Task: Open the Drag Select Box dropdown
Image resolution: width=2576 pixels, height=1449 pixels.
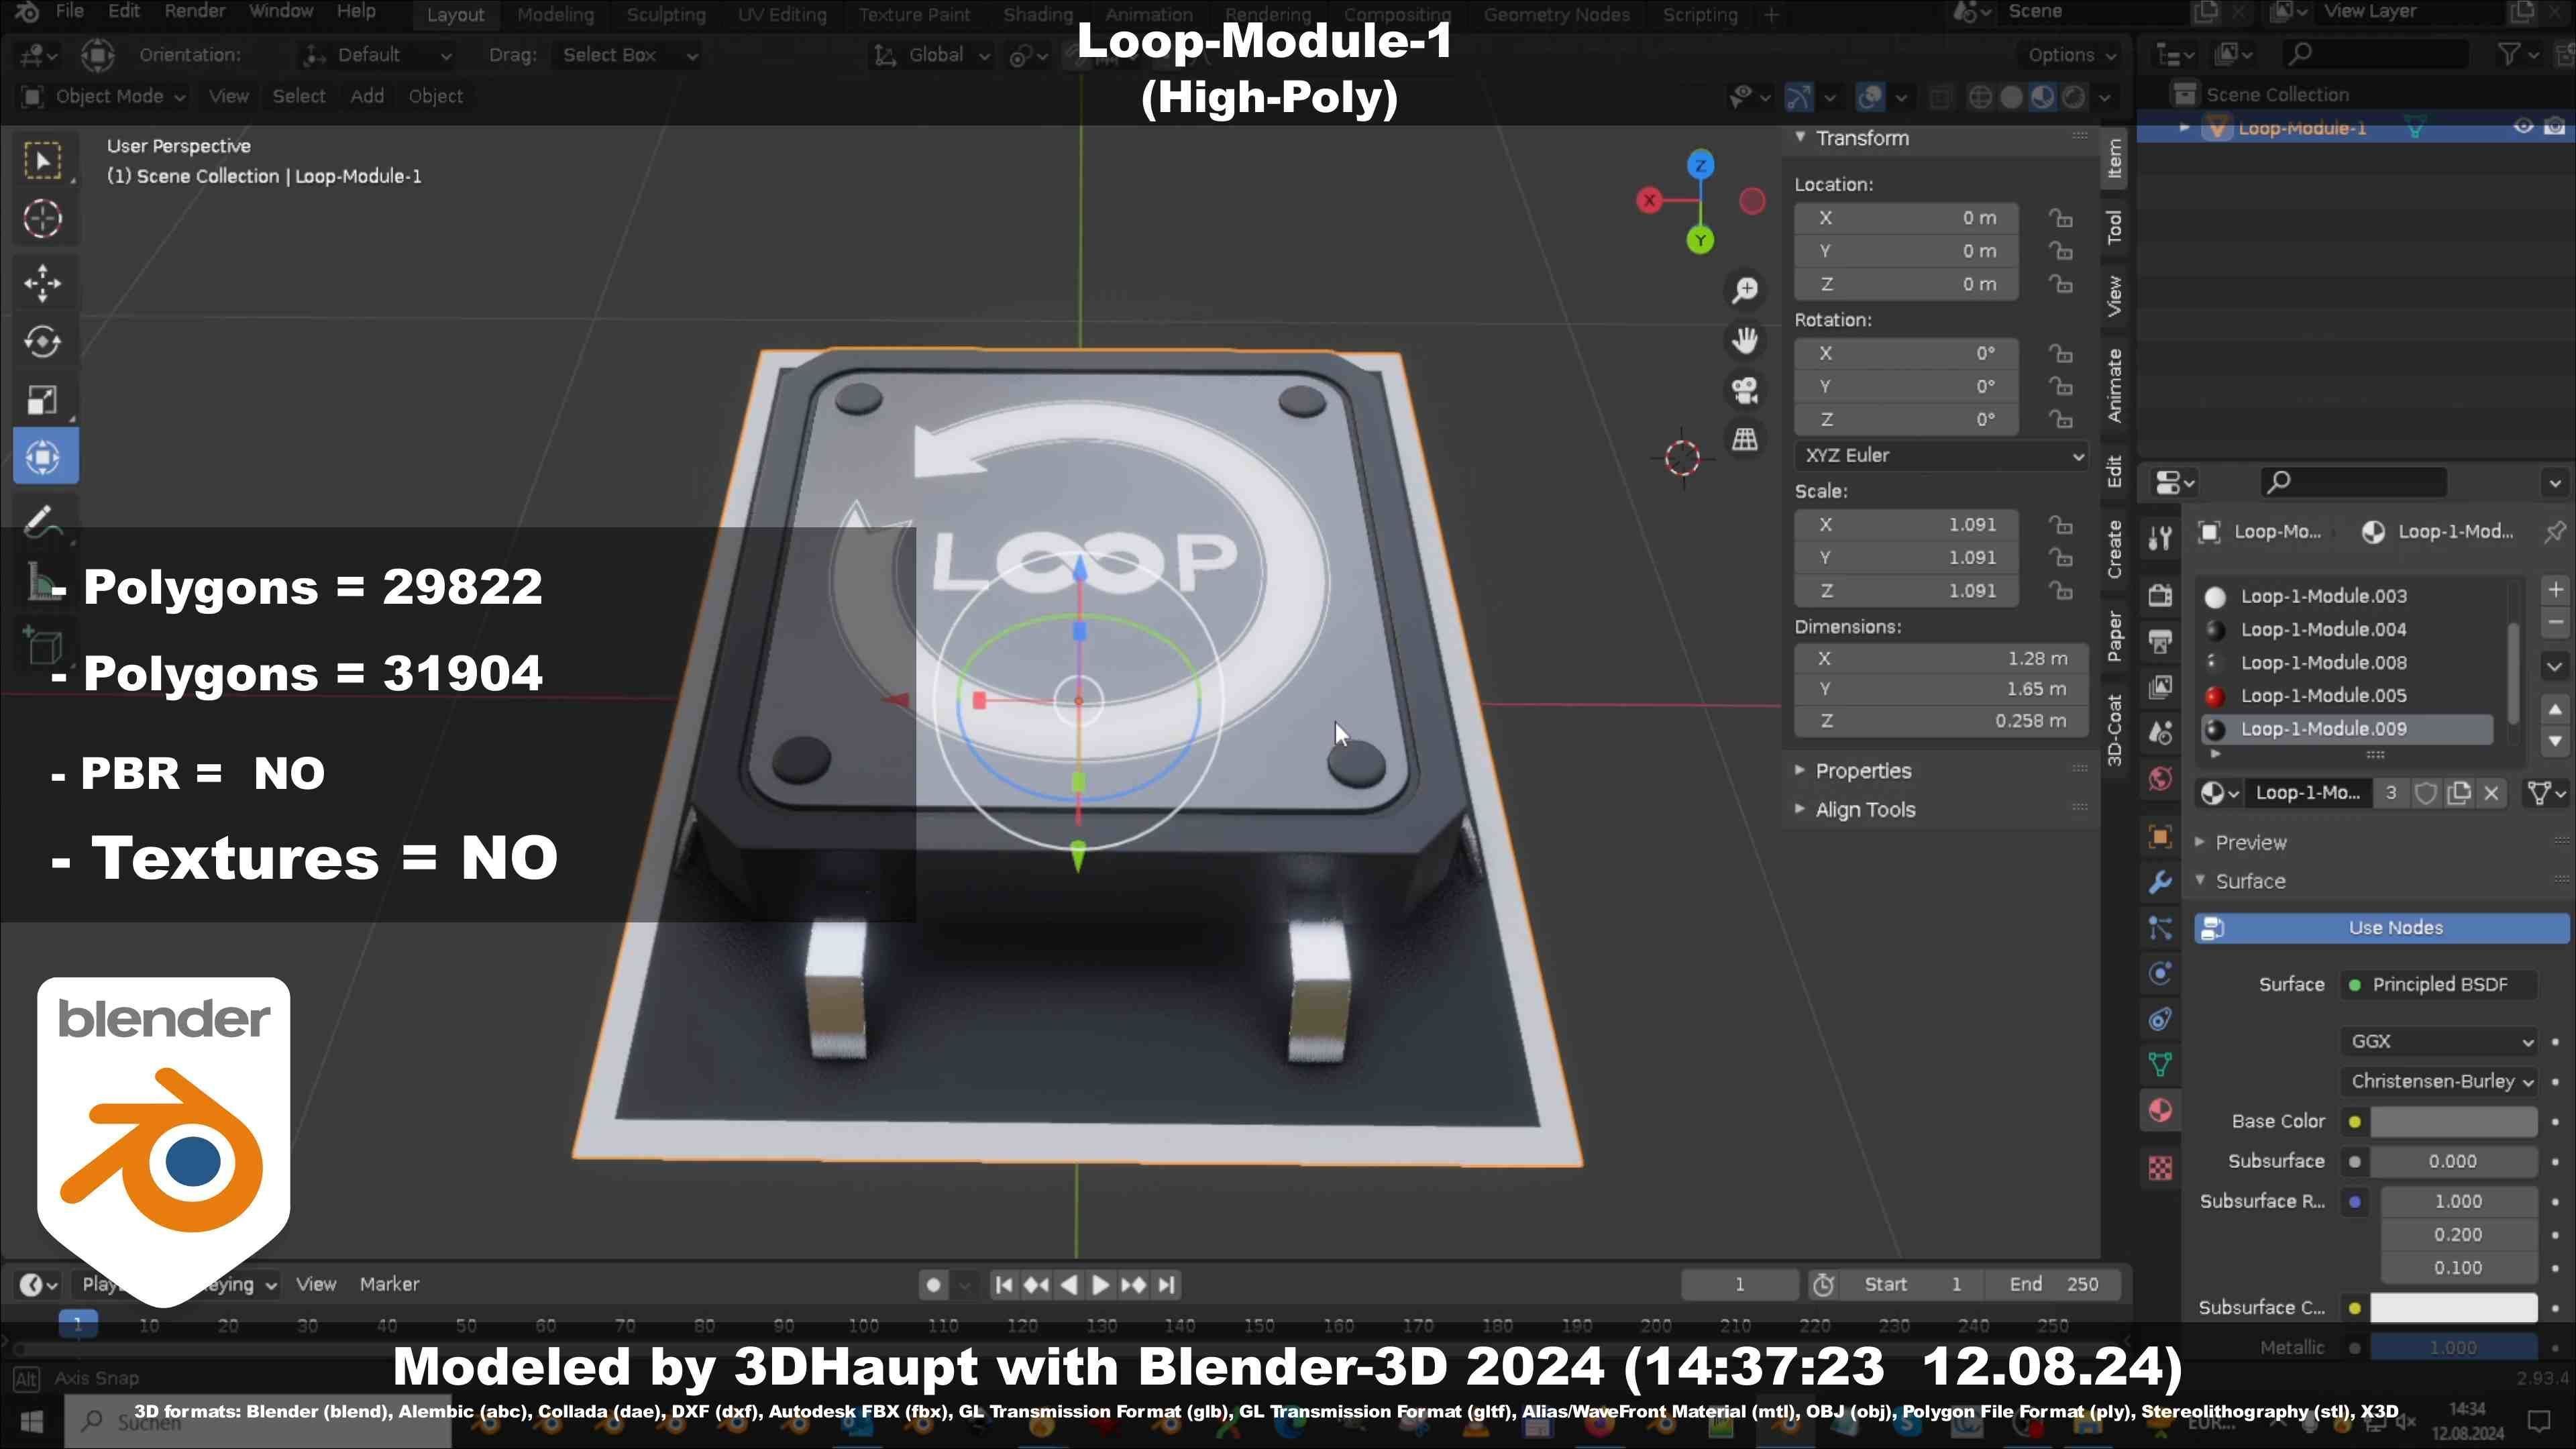Action: (x=629, y=55)
